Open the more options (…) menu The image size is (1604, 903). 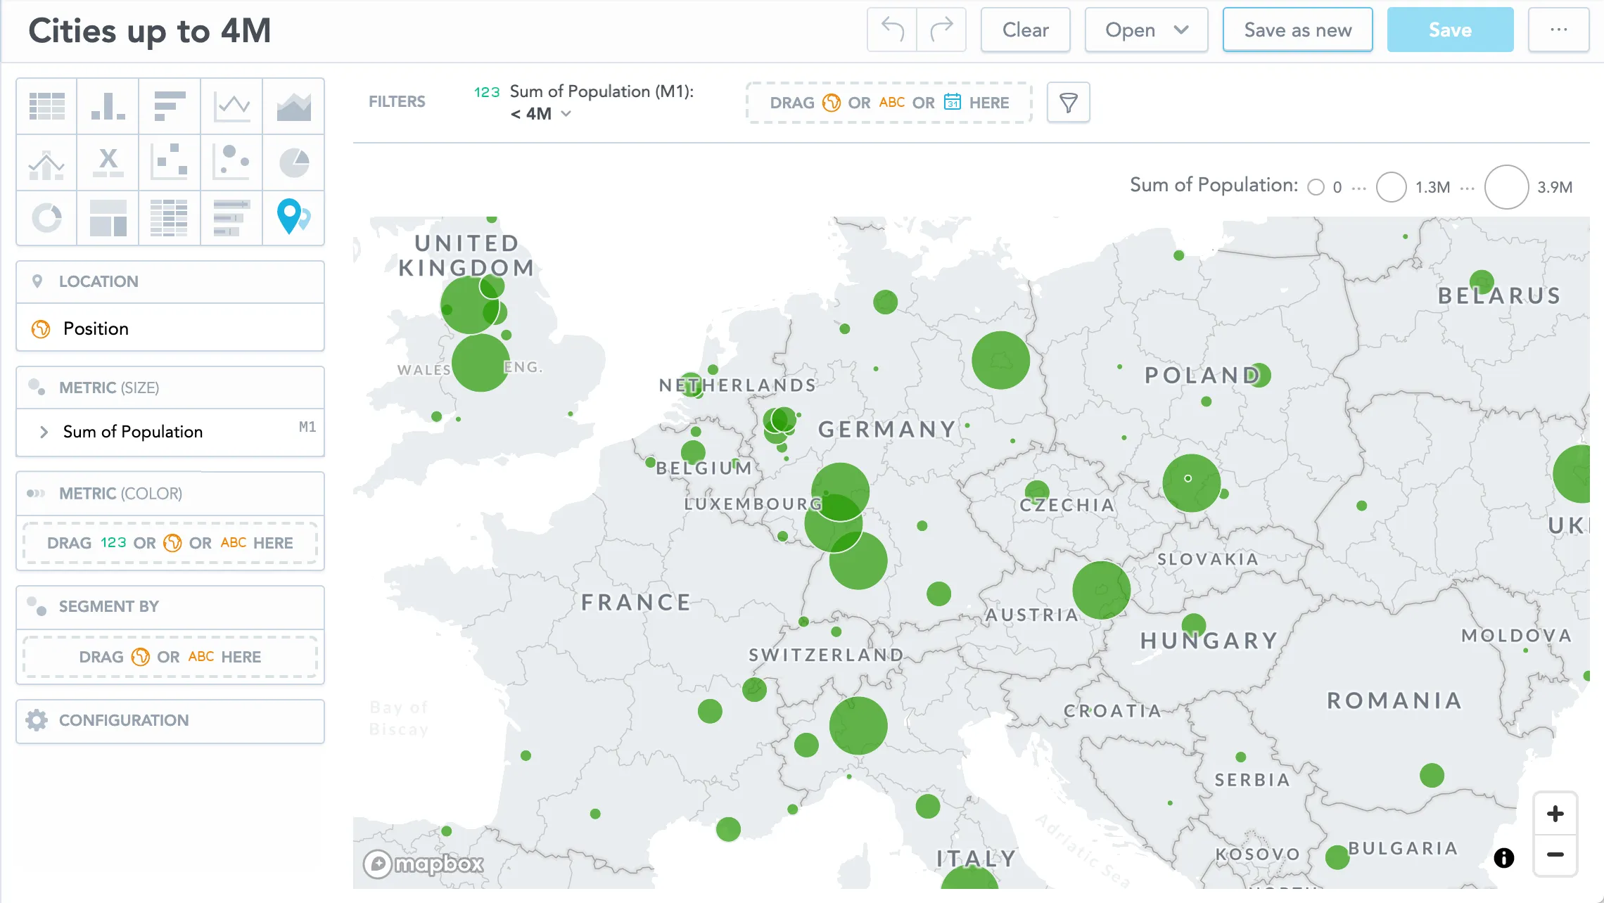click(x=1558, y=30)
